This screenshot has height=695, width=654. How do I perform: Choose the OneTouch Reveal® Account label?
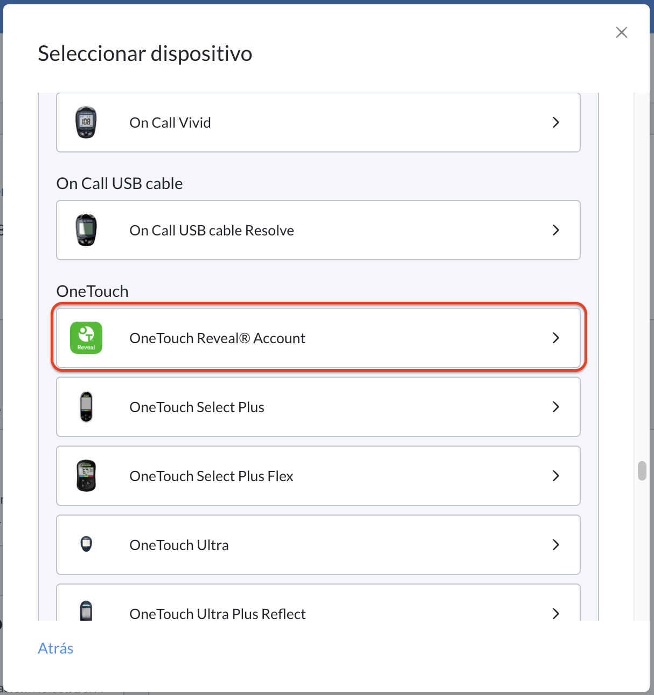coord(218,338)
